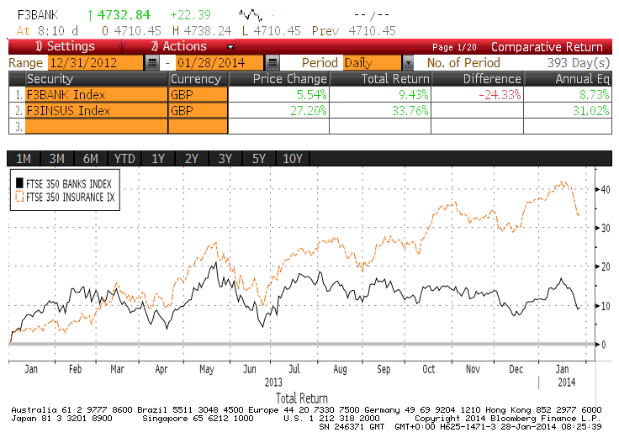619x443 pixels.
Task: Click the empty currency field in row 3
Action: (198, 126)
